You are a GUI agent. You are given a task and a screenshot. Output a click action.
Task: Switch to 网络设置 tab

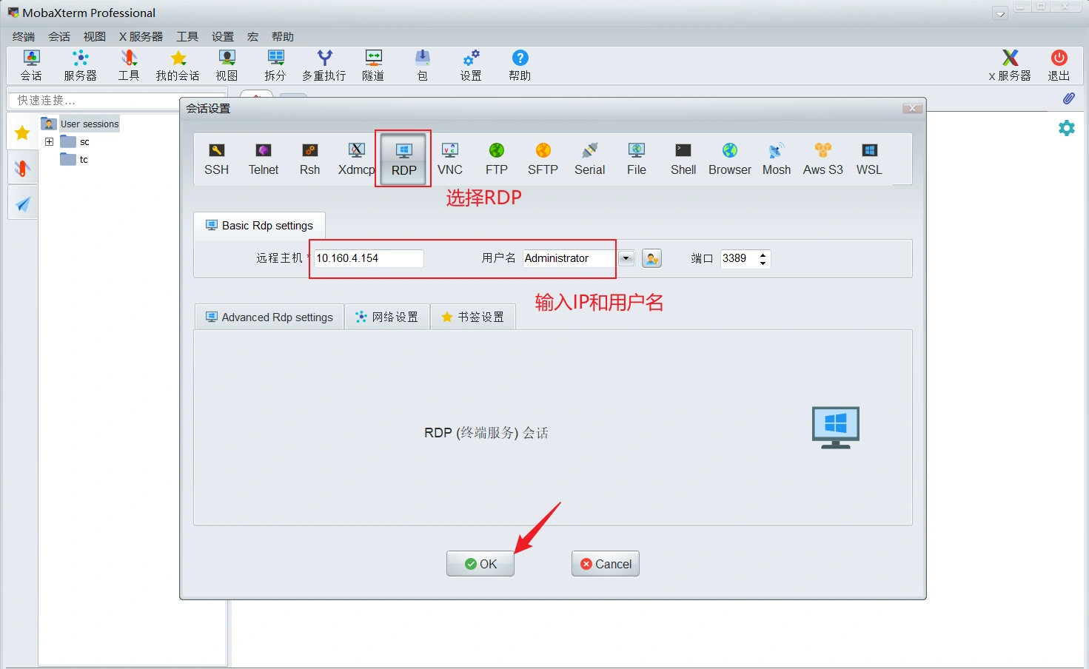387,317
